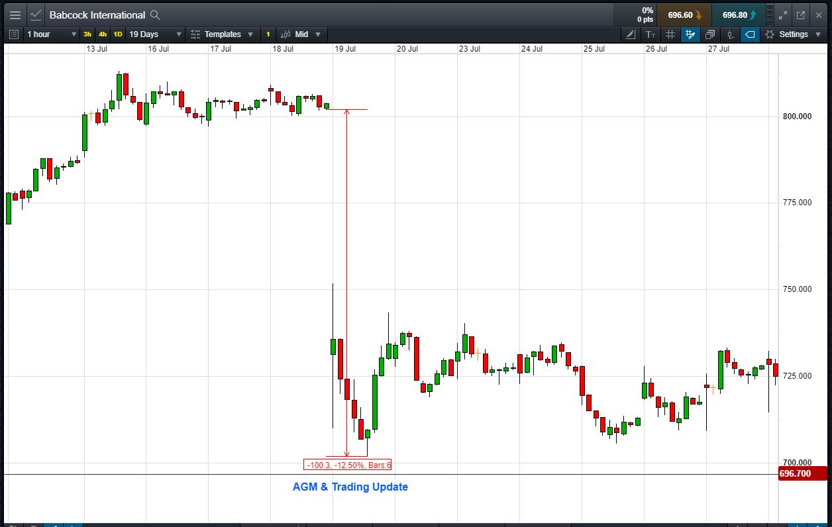This screenshot has width=832, height=527.
Task: Expand the Templates dropdown
Action: point(222,34)
